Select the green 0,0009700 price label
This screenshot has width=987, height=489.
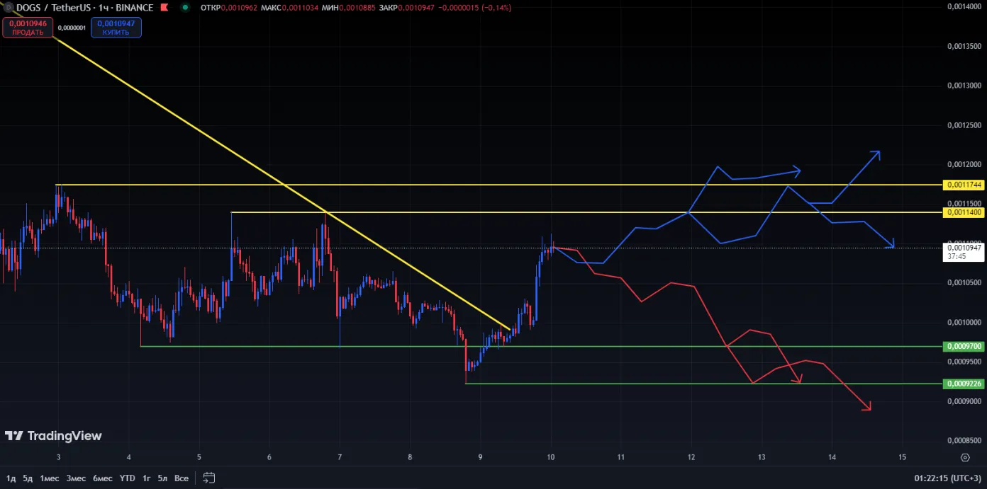pos(963,347)
